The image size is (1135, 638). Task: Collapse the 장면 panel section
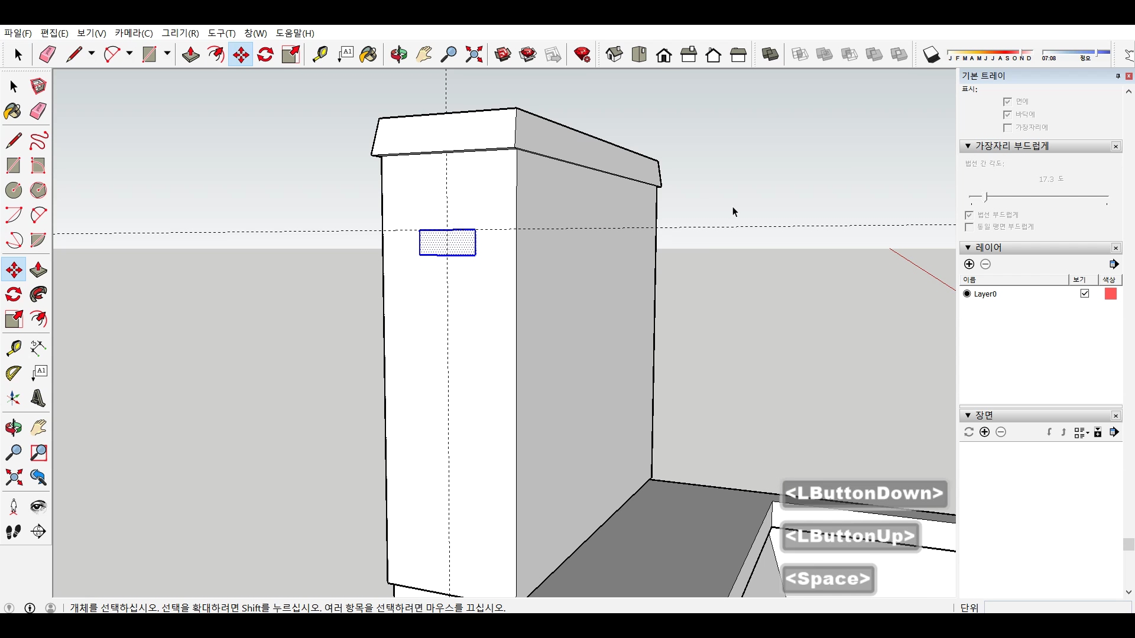968,415
